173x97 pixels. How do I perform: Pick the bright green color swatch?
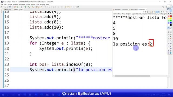click(171, 20)
